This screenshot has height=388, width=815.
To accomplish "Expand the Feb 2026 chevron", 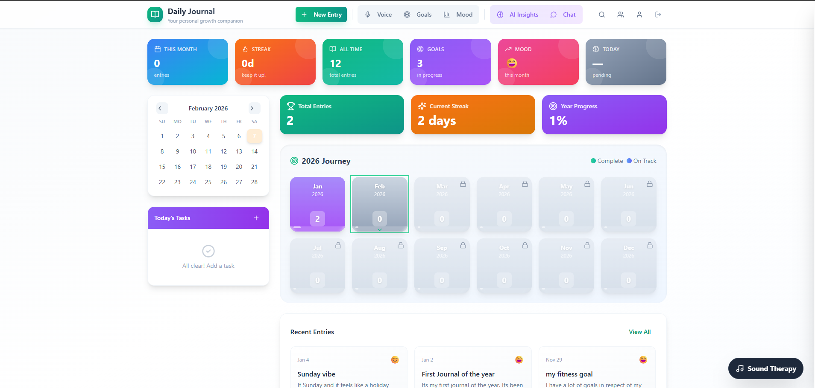I will (x=380, y=229).
